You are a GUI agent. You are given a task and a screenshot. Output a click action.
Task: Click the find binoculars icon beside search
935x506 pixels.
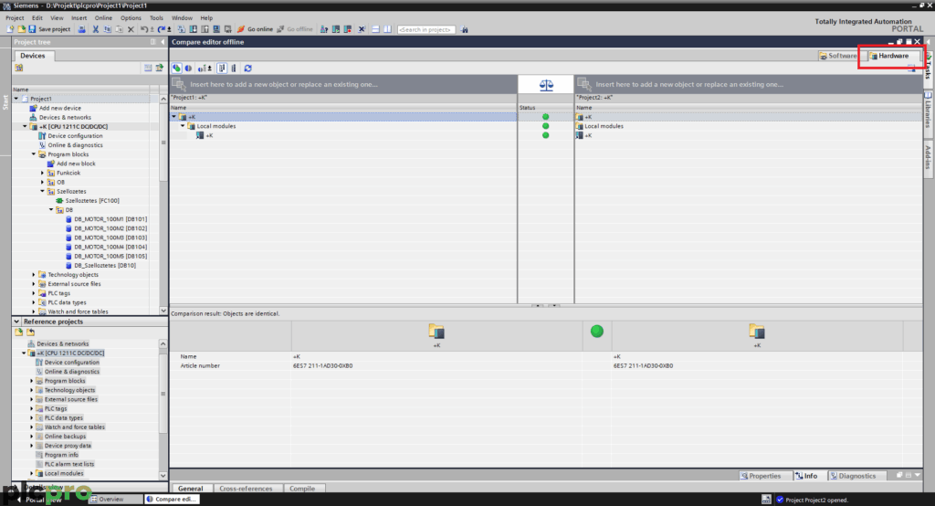coord(464,29)
